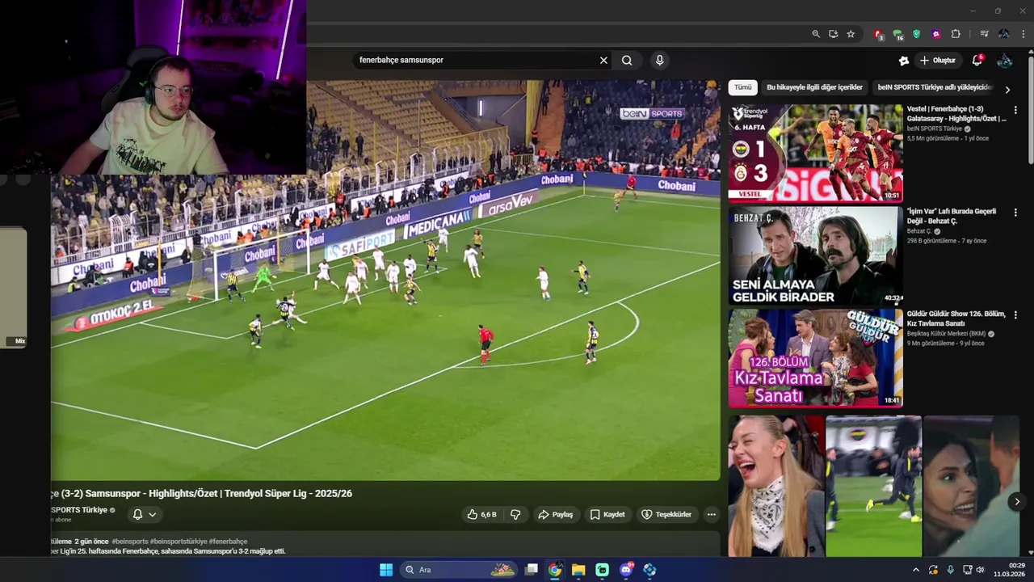Viewport: 1034px width, 582px height.
Task: Open the Chrome three-dot menu
Action: point(1023,34)
